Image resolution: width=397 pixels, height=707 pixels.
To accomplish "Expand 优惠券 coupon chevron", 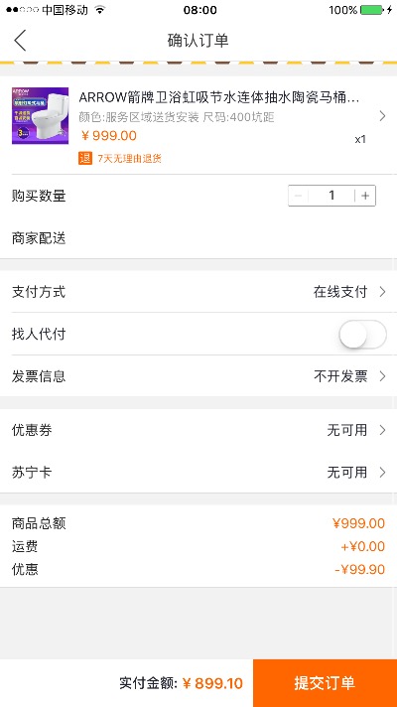I will point(382,430).
